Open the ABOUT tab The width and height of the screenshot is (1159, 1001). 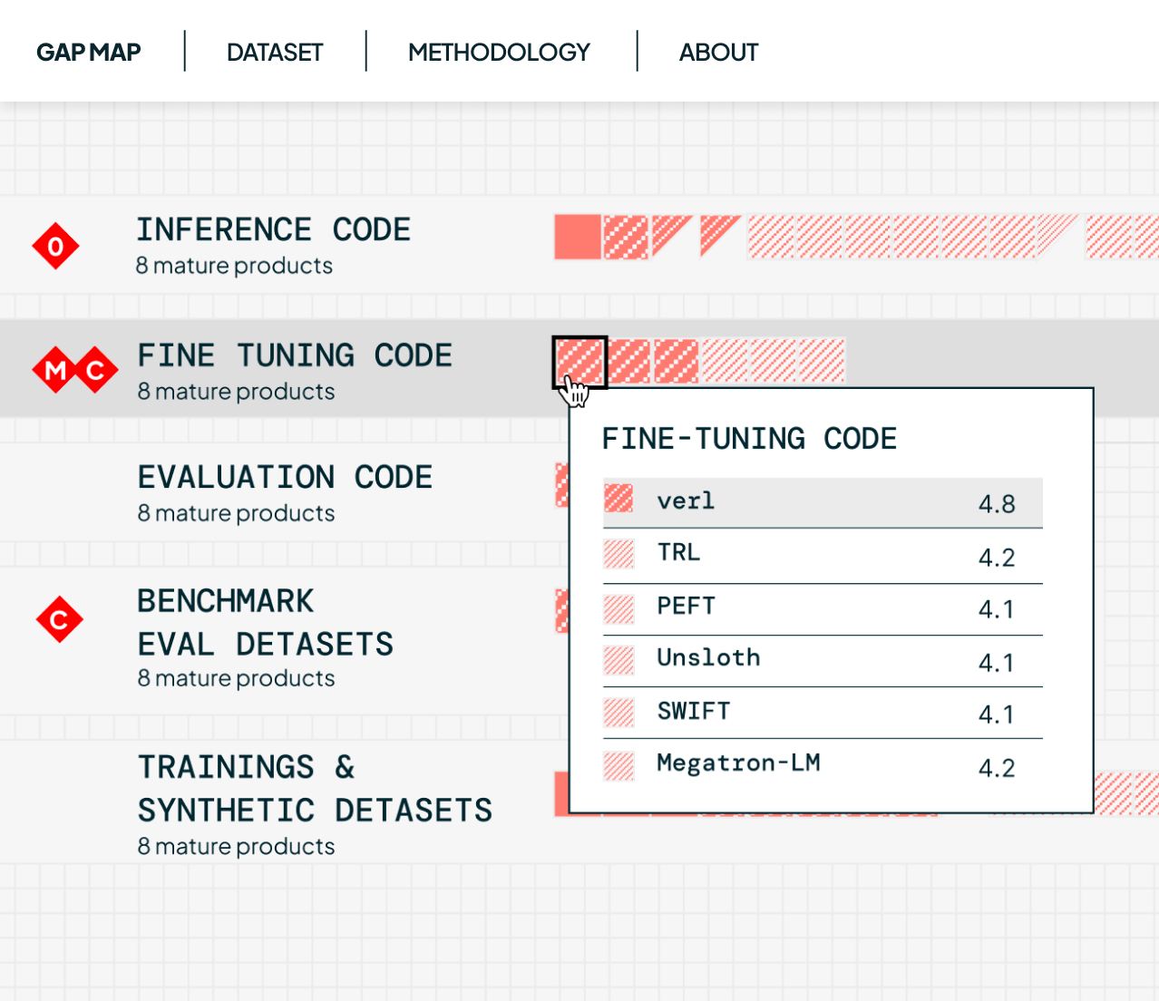point(718,52)
